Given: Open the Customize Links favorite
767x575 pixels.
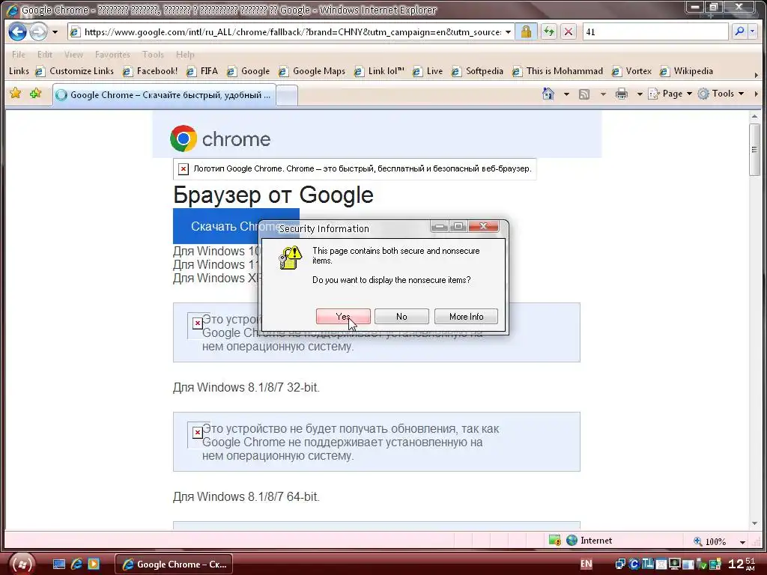Looking at the screenshot, I should (x=75, y=71).
